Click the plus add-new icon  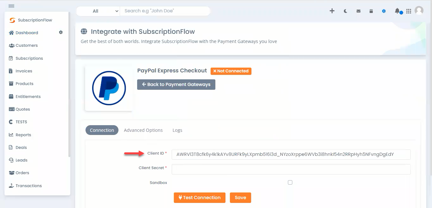coord(332,11)
